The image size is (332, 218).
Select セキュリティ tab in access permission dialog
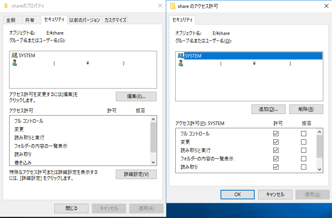click(182, 20)
